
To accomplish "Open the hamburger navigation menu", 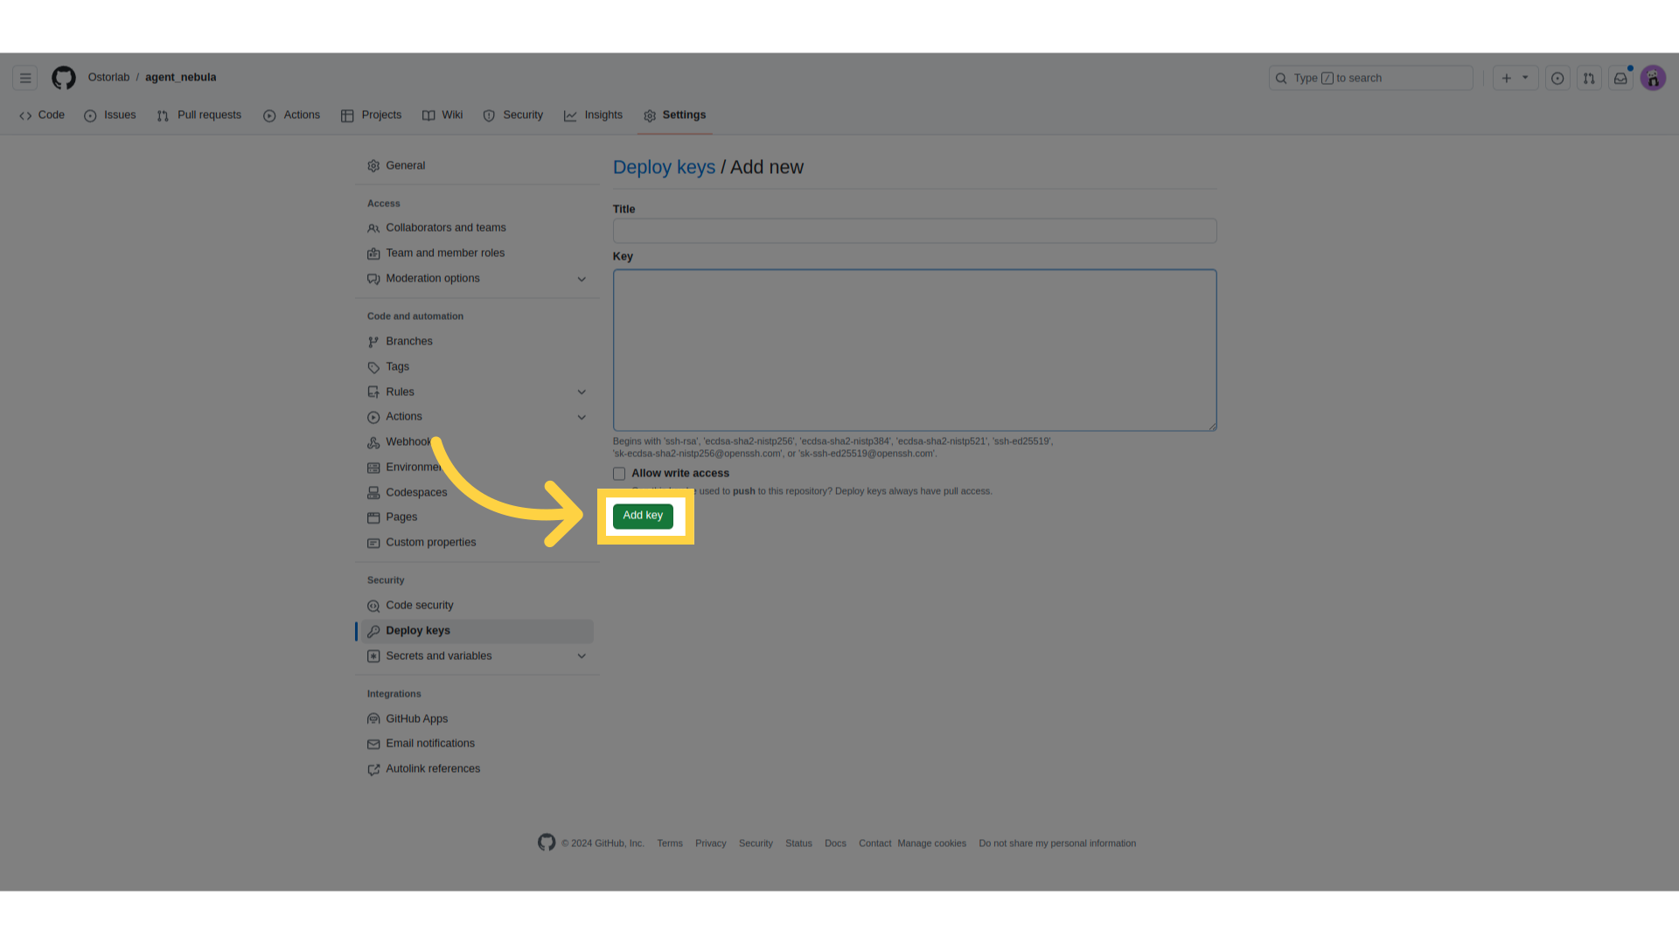I will [25, 78].
